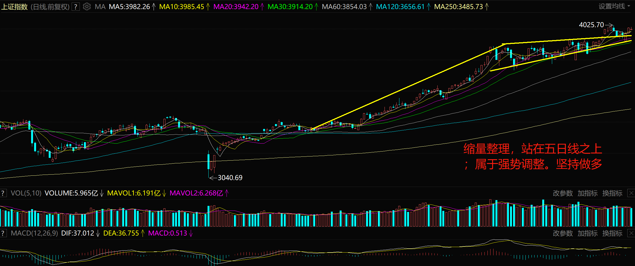Click the 4025.70 high price label
The height and width of the screenshot is (266, 635).
pyautogui.click(x=591, y=25)
